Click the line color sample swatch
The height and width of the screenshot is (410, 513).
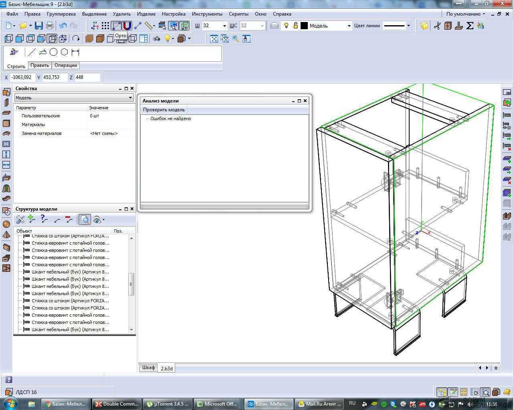[x=394, y=26]
